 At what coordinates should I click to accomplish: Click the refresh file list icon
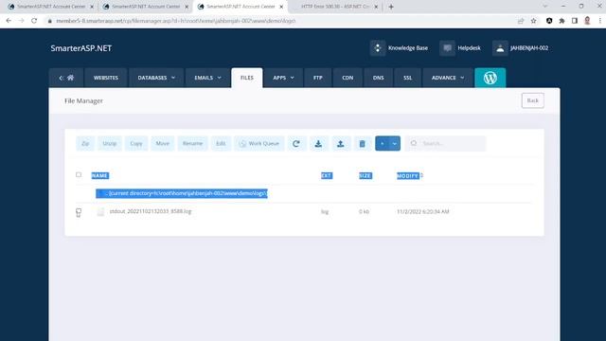pos(296,143)
